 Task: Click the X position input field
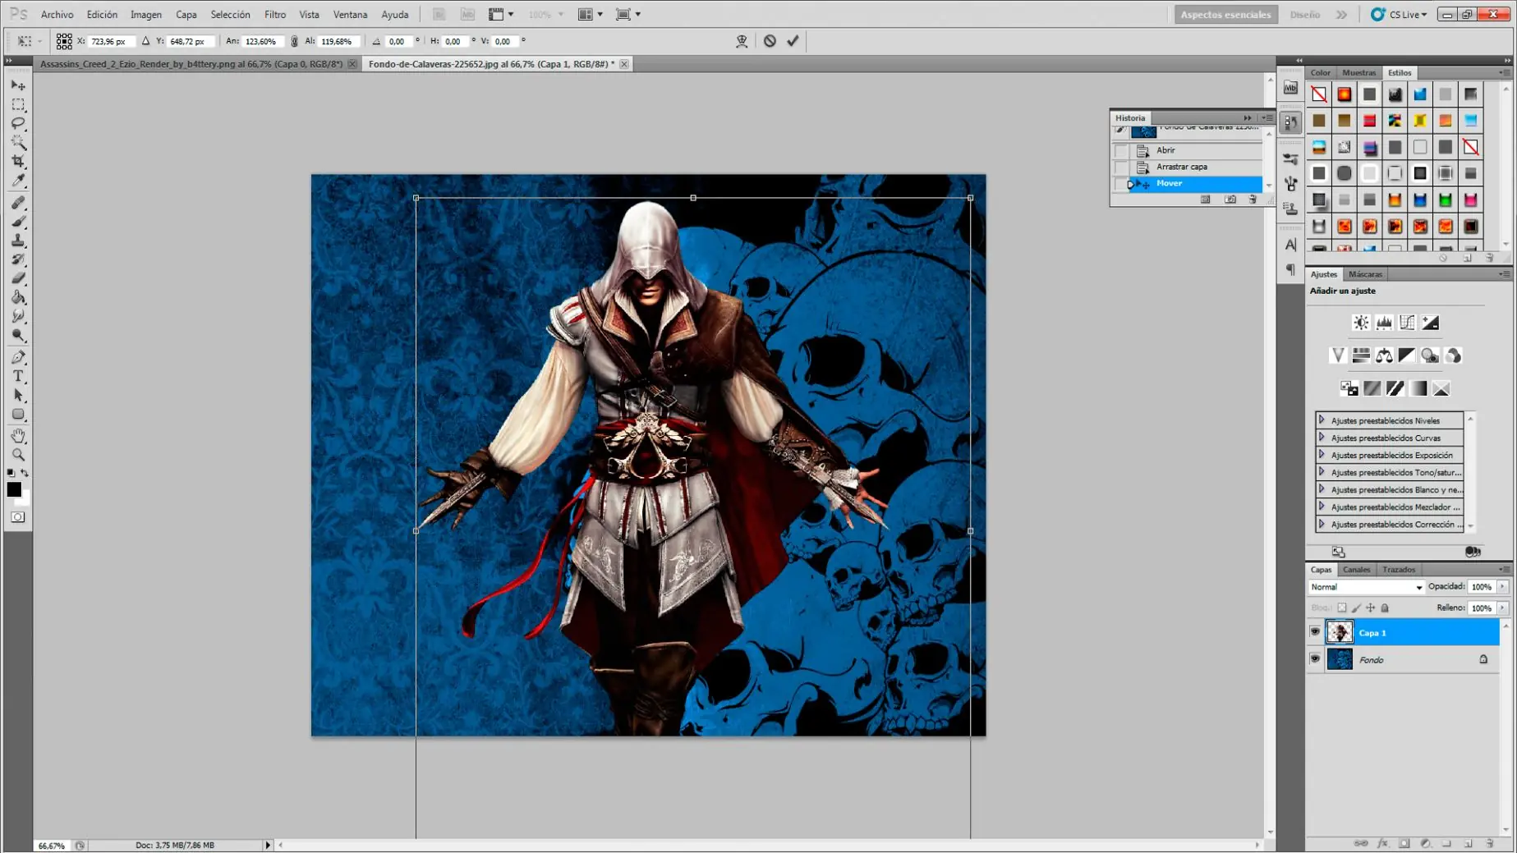point(111,41)
